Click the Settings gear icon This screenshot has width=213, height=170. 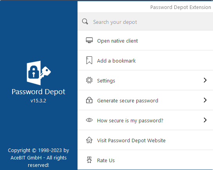(89, 80)
